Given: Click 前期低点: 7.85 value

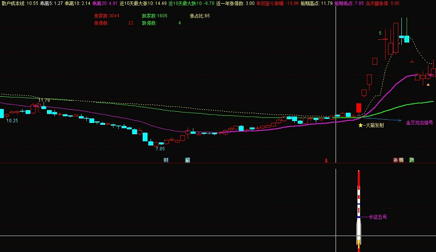Looking at the screenshot, I should [x=349, y=3].
